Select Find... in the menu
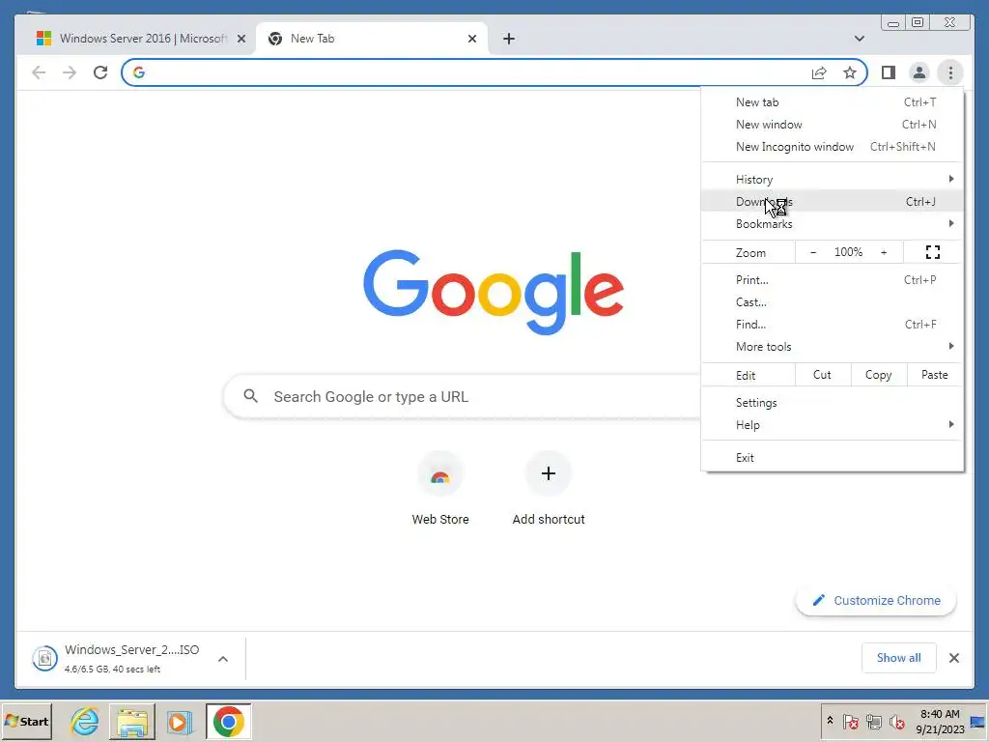Image resolution: width=989 pixels, height=742 pixels. click(x=833, y=325)
